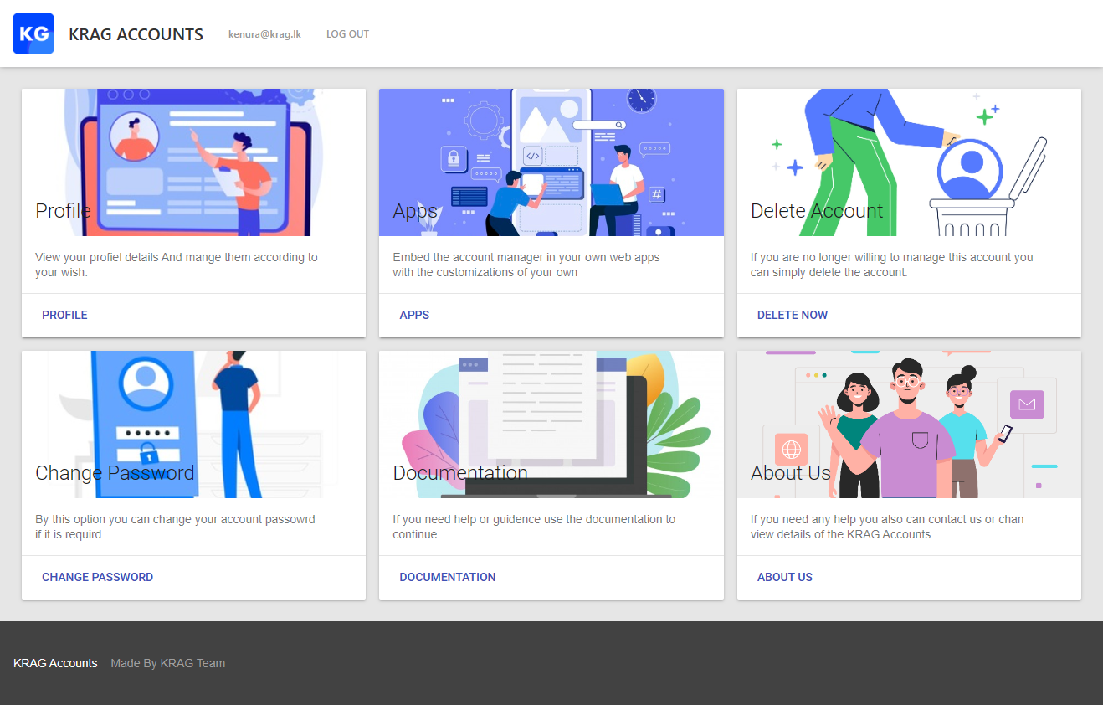Click KRAG Accounts in the footer

55,662
